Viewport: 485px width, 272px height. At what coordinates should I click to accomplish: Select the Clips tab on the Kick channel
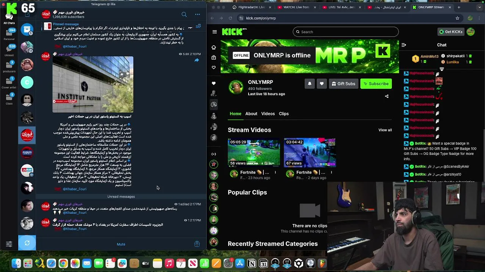coord(284,114)
